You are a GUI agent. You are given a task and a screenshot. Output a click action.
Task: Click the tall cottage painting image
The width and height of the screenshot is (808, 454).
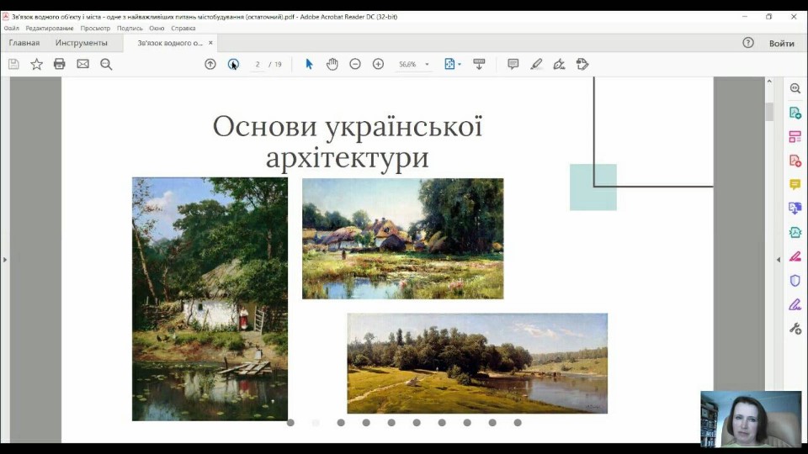[210, 299]
